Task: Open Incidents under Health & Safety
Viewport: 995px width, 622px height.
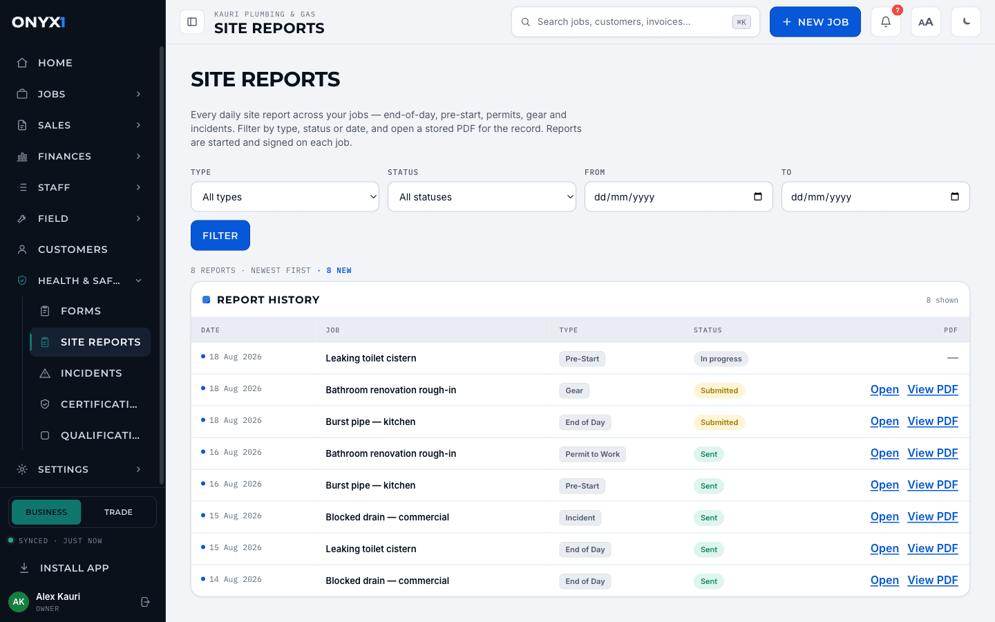Action: pyautogui.click(x=90, y=373)
